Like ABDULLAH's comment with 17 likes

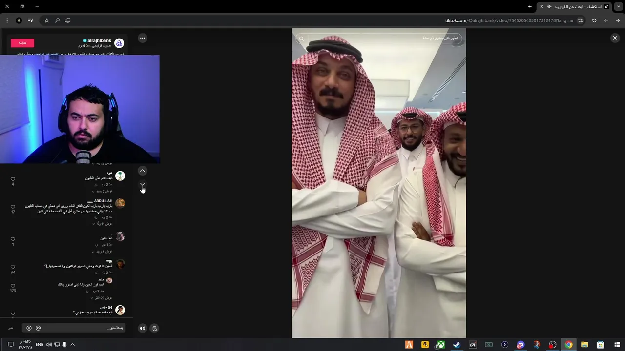(13, 207)
